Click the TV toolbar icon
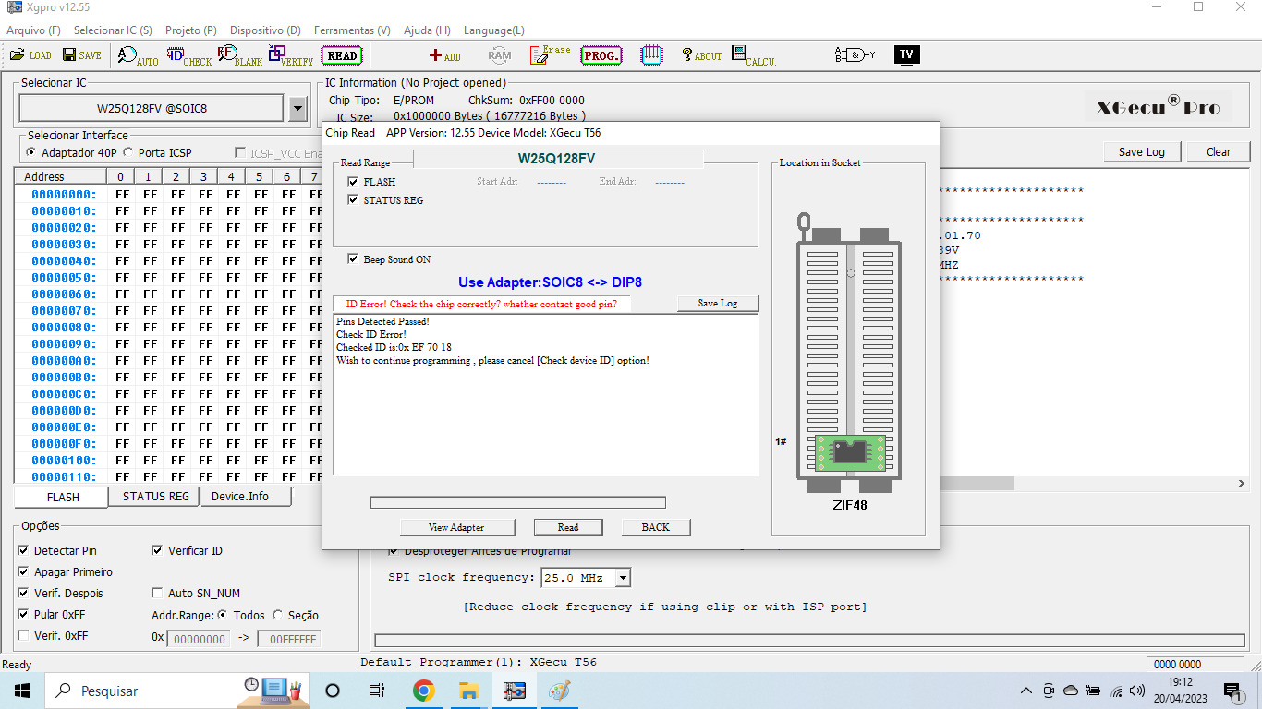The image size is (1262, 709). (906, 55)
